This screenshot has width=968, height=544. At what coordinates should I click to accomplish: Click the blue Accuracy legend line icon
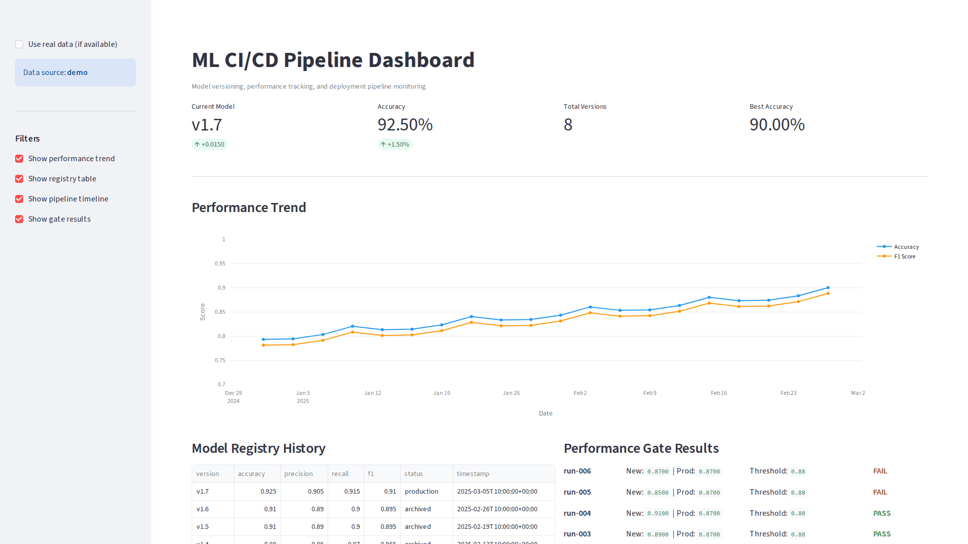coord(883,246)
